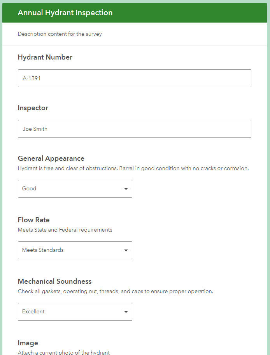This screenshot has width=270, height=355.
Task: Select the hint about checking gaskets and caps
Action: pyautogui.click(x=116, y=292)
